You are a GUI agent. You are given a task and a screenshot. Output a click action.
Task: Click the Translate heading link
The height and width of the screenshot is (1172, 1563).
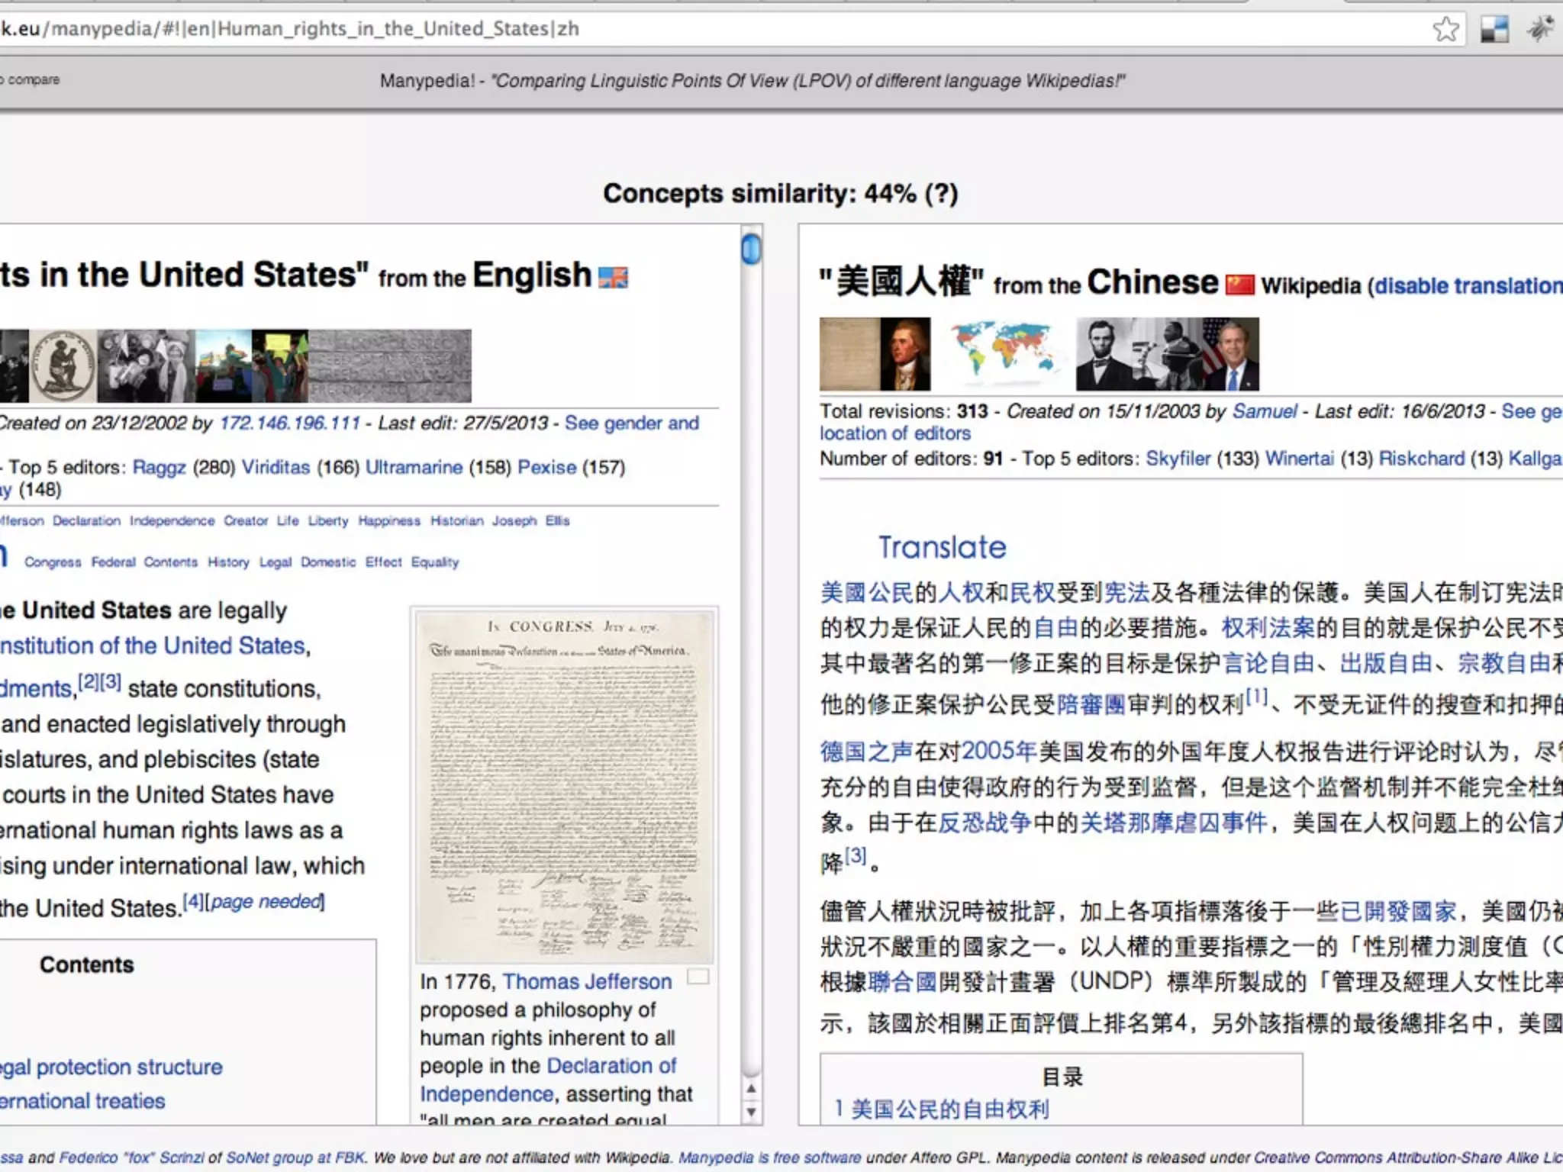(x=942, y=547)
